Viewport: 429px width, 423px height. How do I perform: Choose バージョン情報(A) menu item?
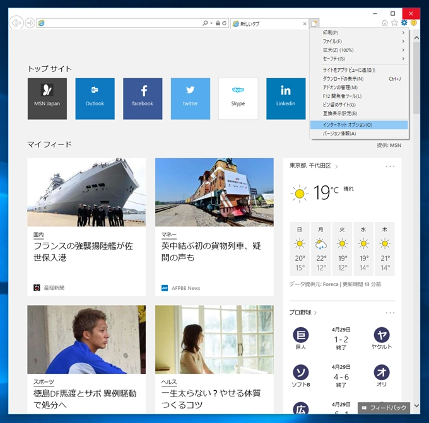pos(359,134)
